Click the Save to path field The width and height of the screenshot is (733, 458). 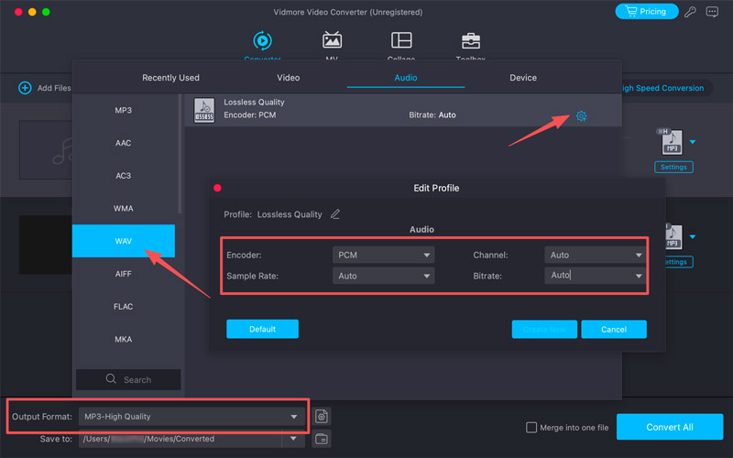[x=181, y=439]
